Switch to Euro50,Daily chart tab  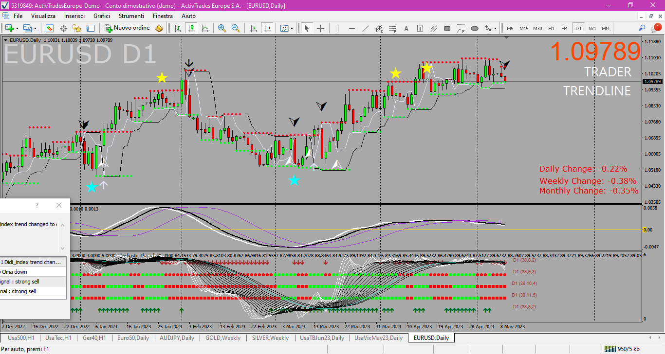[x=133, y=338]
